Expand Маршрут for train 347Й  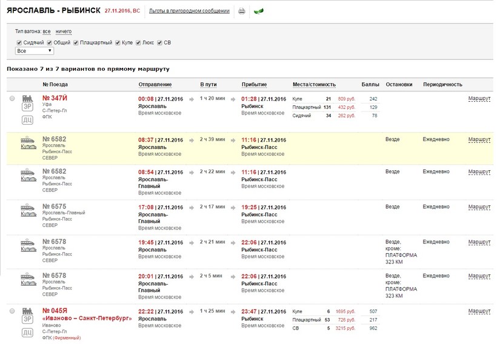point(479,99)
